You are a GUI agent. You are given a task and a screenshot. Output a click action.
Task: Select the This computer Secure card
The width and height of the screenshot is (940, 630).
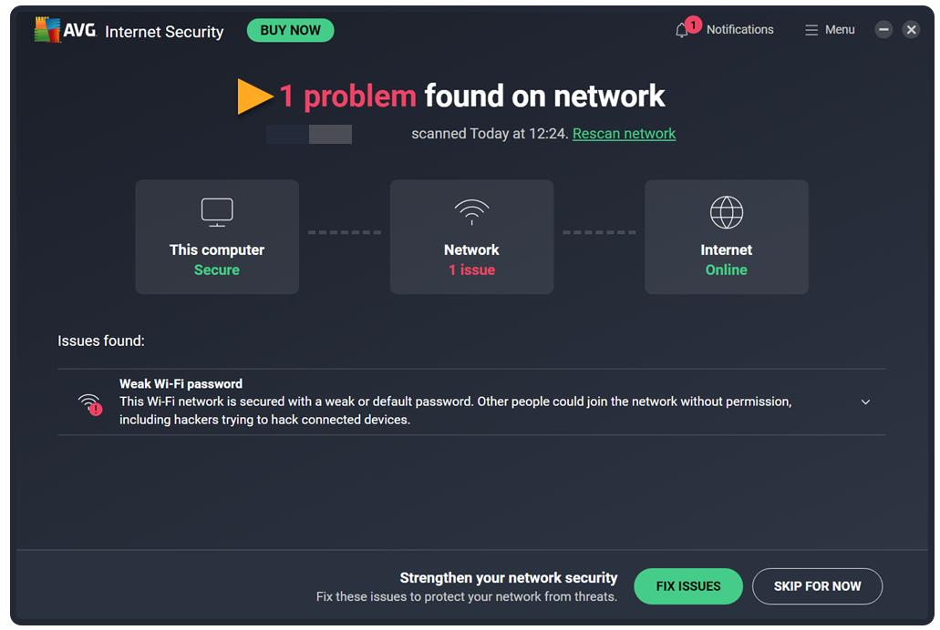click(217, 237)
